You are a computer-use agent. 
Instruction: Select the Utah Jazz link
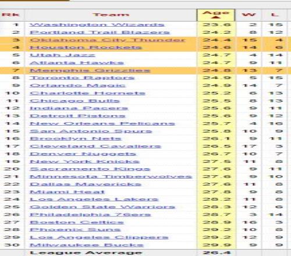pyautogui.click(x=62, y=55)
